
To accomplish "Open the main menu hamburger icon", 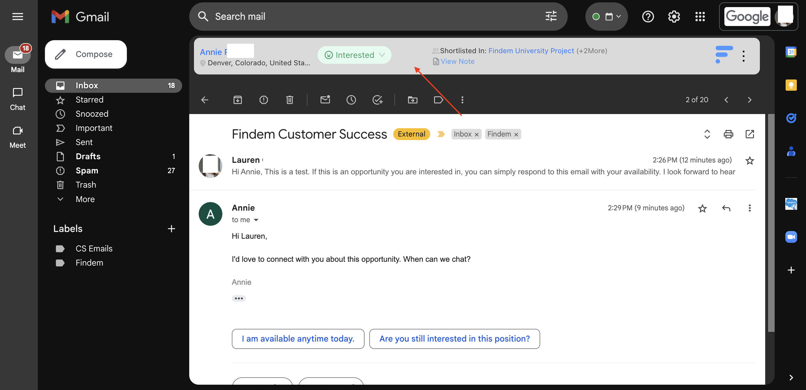I will click(17, 16).
